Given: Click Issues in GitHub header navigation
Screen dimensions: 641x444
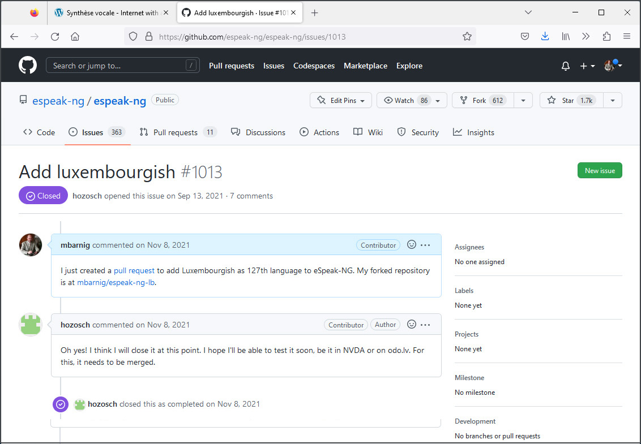Looking at the screenshot, I should pos(274,66).
